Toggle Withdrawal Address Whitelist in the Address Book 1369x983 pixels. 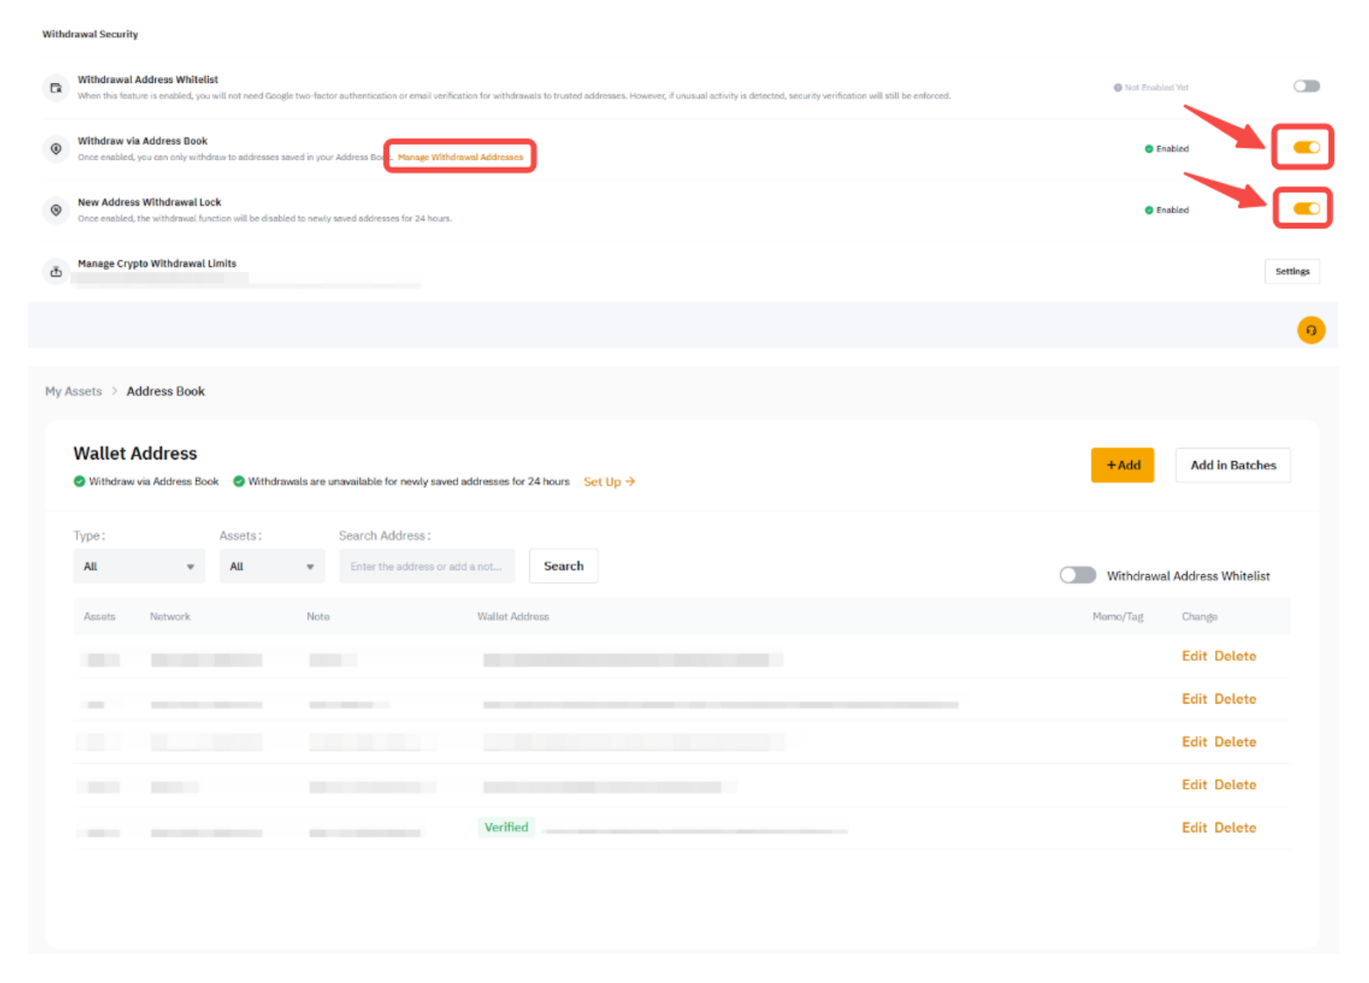tap(1077, 575)
